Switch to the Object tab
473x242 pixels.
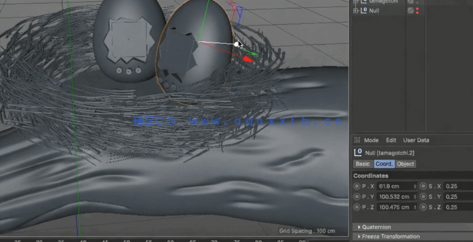point(405,164)
